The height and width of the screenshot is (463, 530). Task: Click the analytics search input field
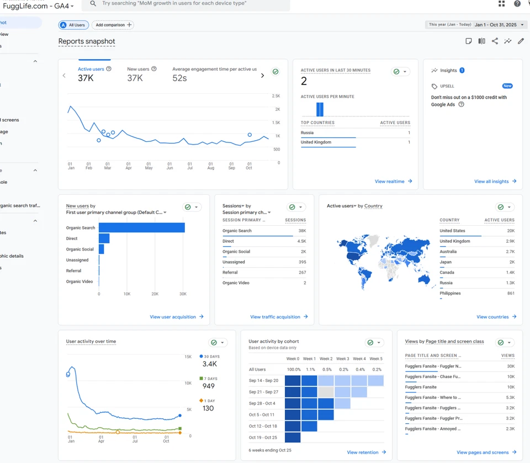pyautogui.click(x=188, y=4)
